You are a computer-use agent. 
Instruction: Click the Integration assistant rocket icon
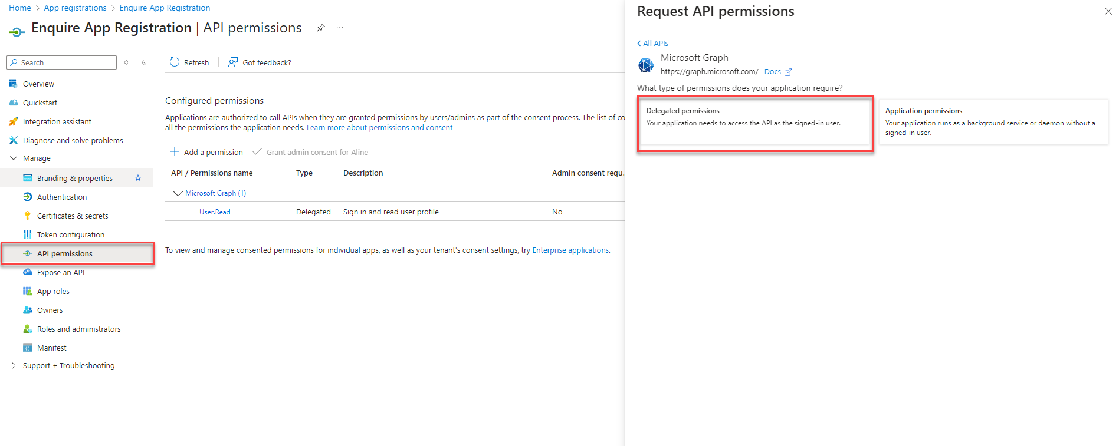(x=13, y=121)
